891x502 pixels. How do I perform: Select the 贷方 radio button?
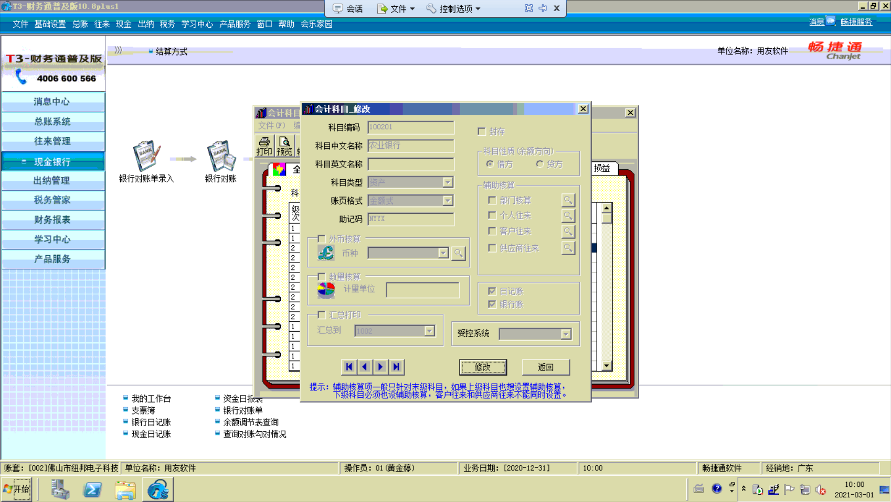coord(539,164)
